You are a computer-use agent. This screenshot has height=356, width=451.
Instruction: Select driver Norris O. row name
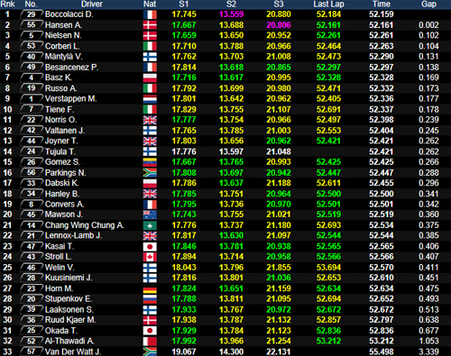[x=60, y=120]
